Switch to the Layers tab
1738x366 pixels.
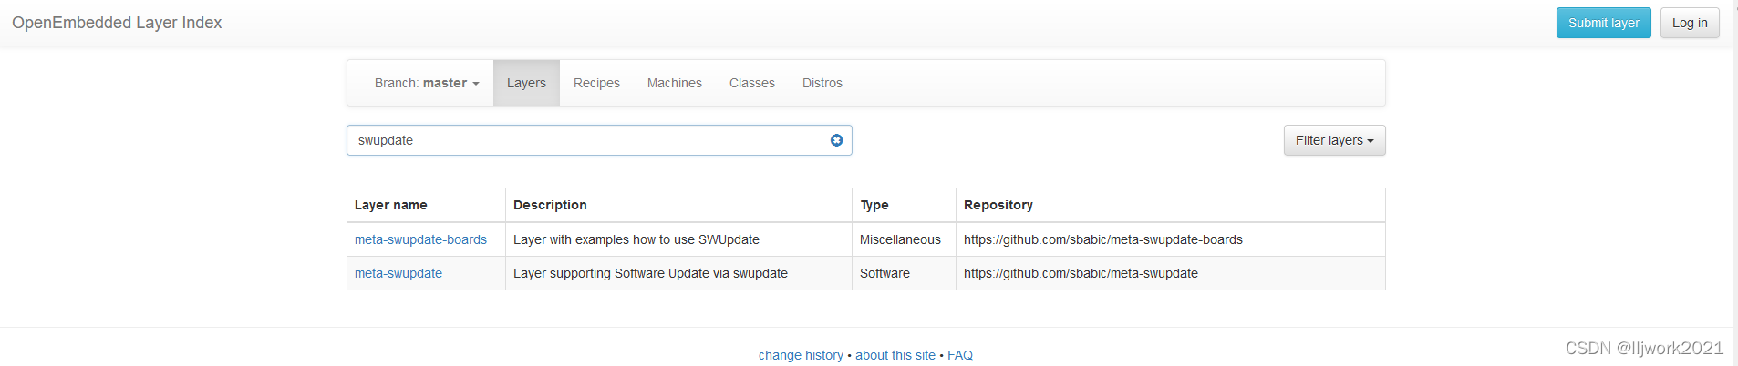coord(526,83)
